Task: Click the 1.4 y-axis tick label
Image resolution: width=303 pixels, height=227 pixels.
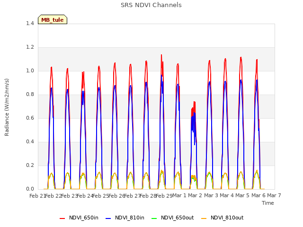Action: coord(30,23)
